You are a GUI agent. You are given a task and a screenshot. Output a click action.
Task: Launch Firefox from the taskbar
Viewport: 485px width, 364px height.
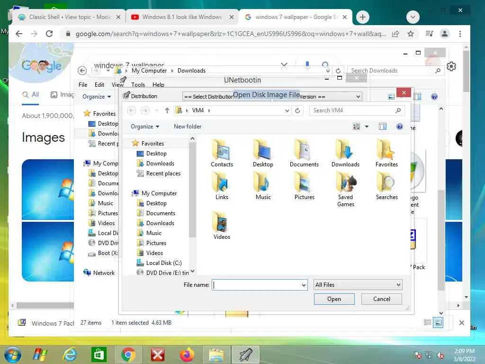coord(187,355)
